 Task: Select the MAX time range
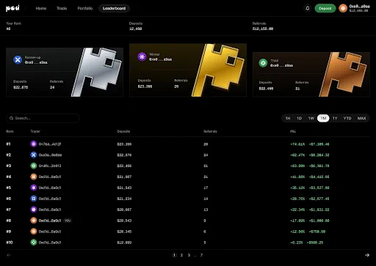point(361,118)
